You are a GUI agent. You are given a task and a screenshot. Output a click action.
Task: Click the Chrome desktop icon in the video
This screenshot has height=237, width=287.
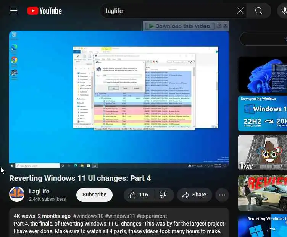[x=14, y=61]
